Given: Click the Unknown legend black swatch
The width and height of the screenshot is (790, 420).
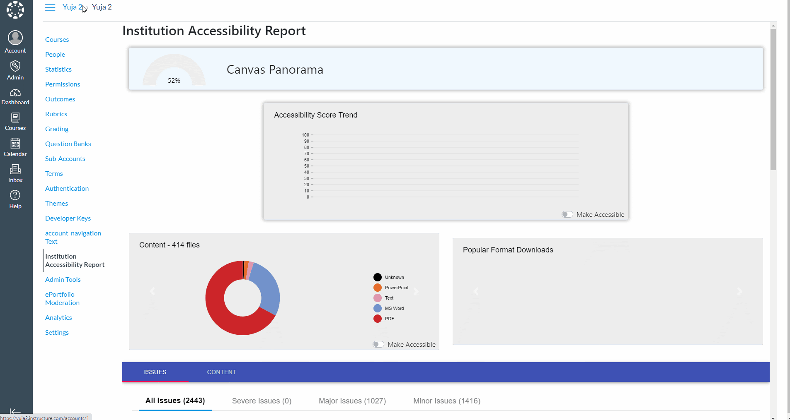Looking at the screenshot, I should 378,277.
